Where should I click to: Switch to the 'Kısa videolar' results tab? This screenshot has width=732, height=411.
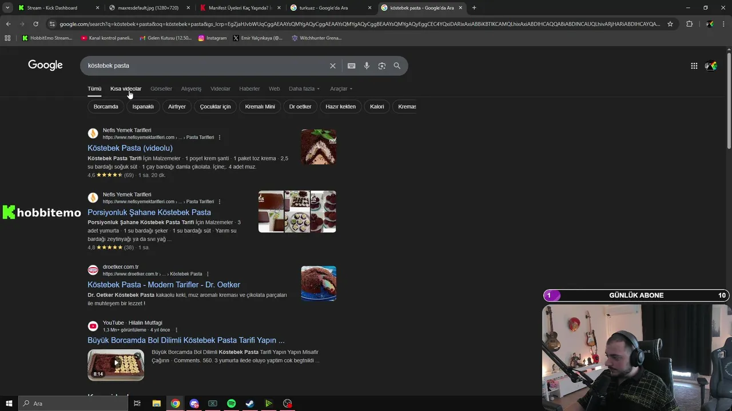pyautogui.click(x=126, y=88)
